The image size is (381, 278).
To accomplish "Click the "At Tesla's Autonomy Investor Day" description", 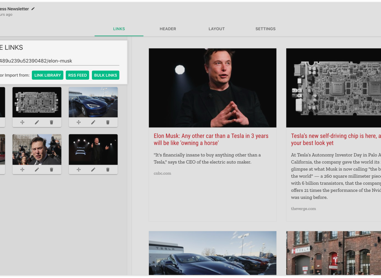I will pyautogui.click(x=336, y=176).
